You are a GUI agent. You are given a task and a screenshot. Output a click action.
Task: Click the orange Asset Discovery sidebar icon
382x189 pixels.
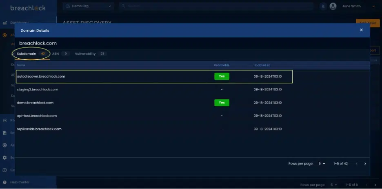4,35
